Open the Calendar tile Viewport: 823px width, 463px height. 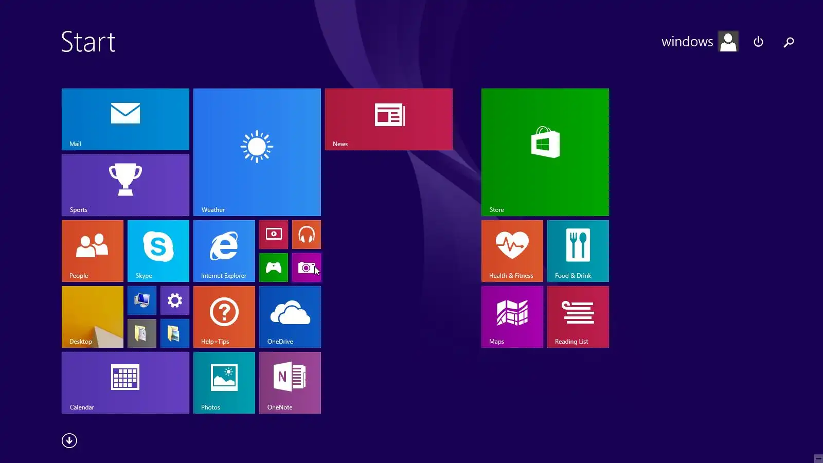(126, 383)
